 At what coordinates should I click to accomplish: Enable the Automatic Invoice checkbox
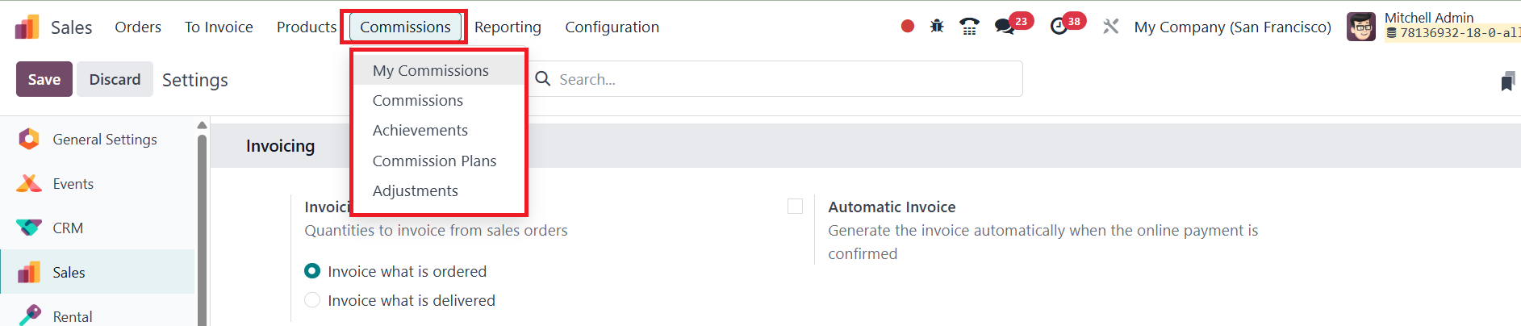[795, 207]
